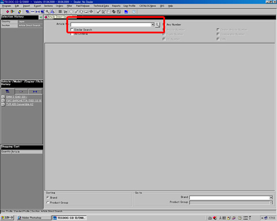Click the red diamond icon in the toolbar
This screenshot has height=221, width=277.
(8, 12)
